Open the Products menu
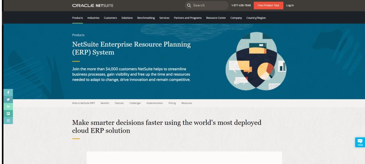The image size is (365, 164). point(77,18)
